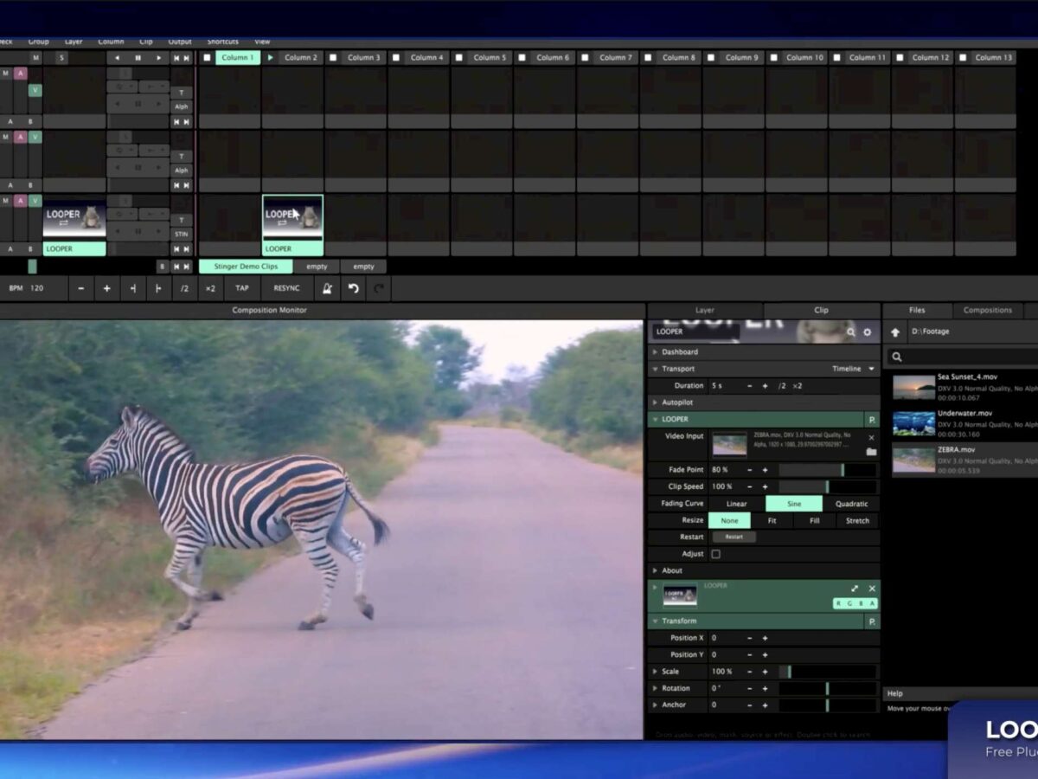Screen dimensions: 1038x779
Task: Click the expand arrows on LOOPER source
Action: 855,589
